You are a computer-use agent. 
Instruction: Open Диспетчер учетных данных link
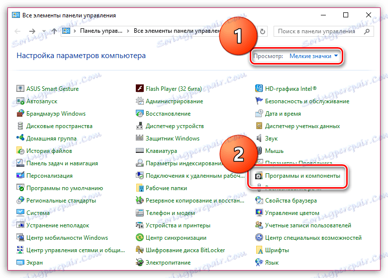(302, 126)
